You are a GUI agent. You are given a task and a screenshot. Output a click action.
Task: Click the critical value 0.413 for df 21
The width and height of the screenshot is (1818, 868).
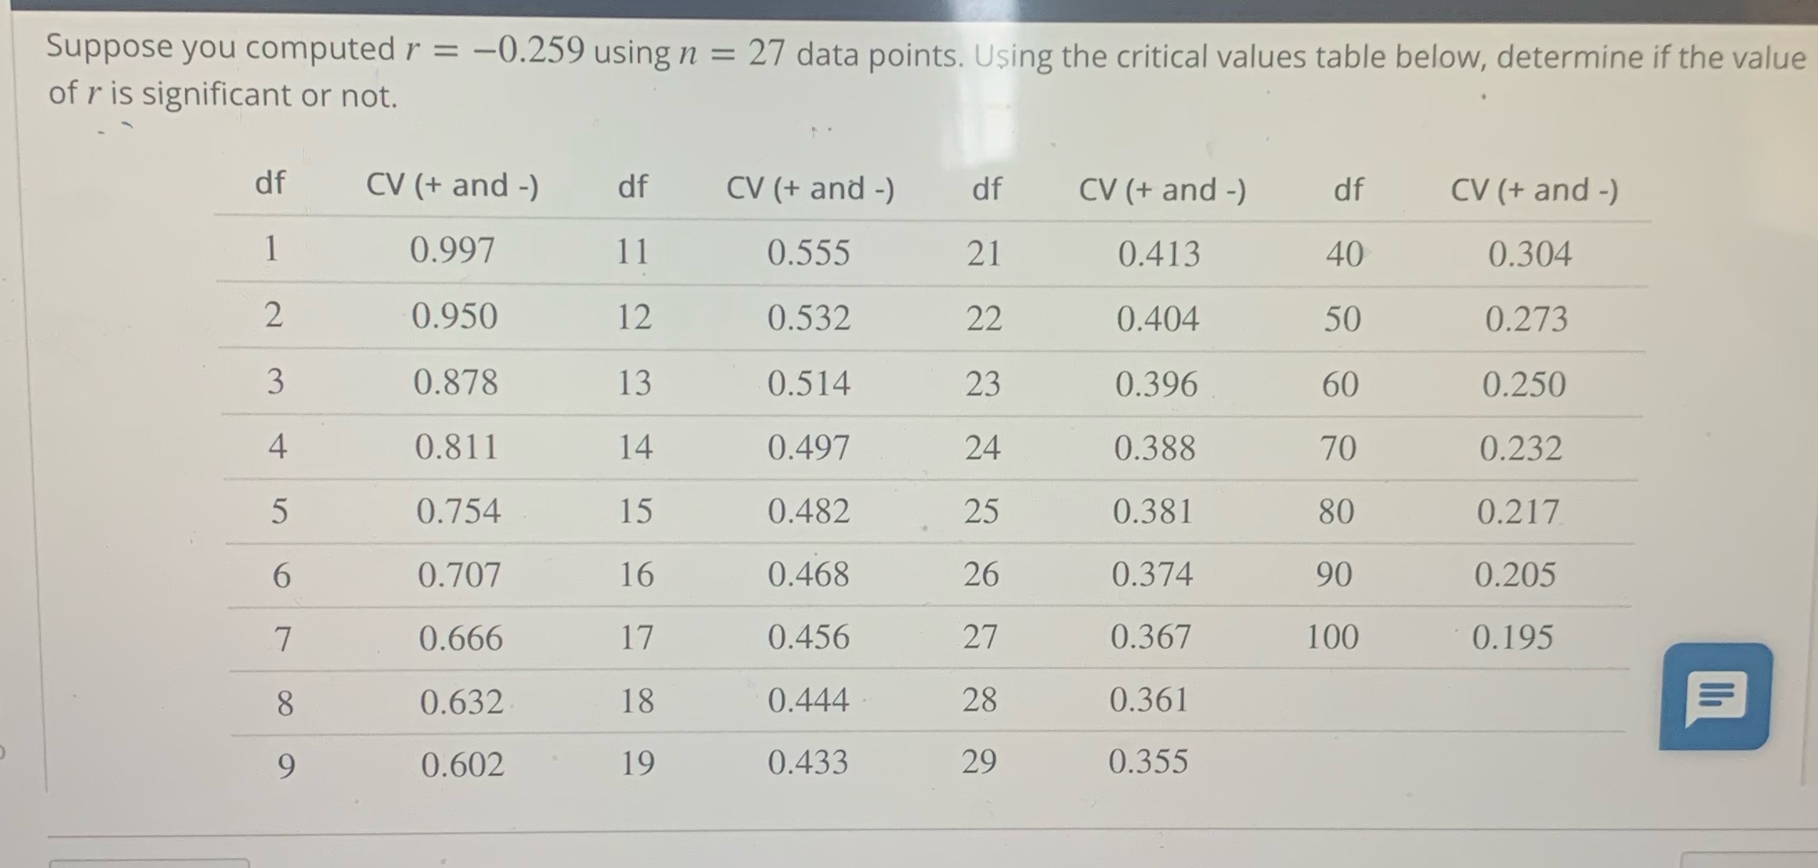click(x=1159, y=254)
